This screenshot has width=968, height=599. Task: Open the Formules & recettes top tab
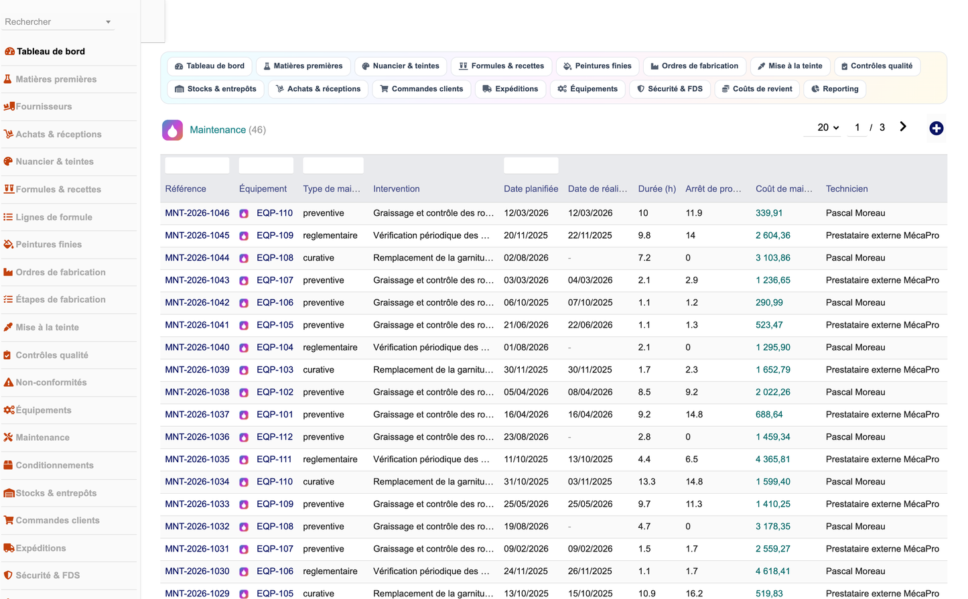point(502,66)
